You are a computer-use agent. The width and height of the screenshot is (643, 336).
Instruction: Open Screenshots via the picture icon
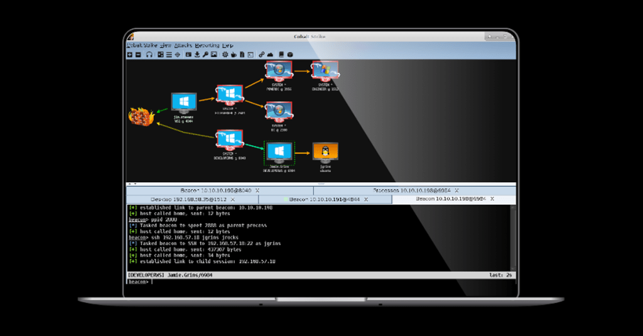[214, 55]
